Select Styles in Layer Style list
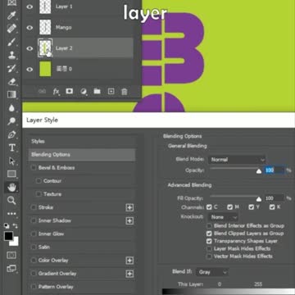 click(x=82, y=142)
